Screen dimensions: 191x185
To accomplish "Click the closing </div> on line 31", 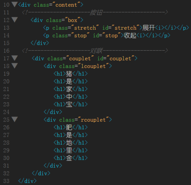I will tap(53, 166).
